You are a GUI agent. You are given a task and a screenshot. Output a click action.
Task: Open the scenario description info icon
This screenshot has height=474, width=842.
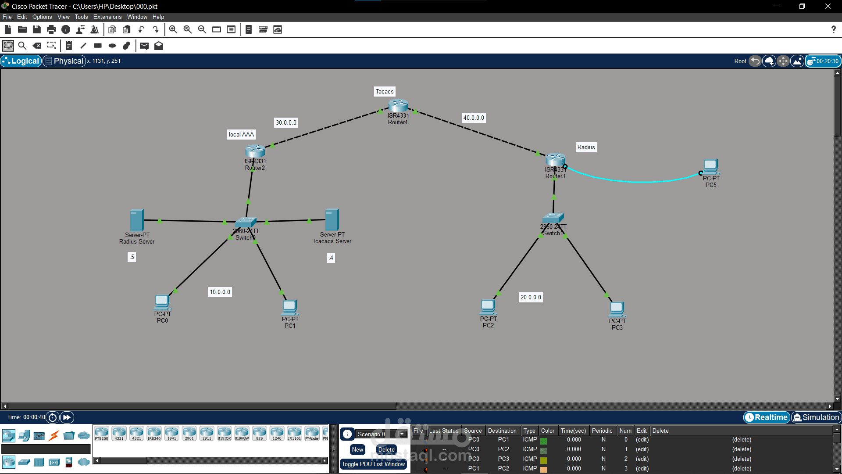(x=347, y=434)
